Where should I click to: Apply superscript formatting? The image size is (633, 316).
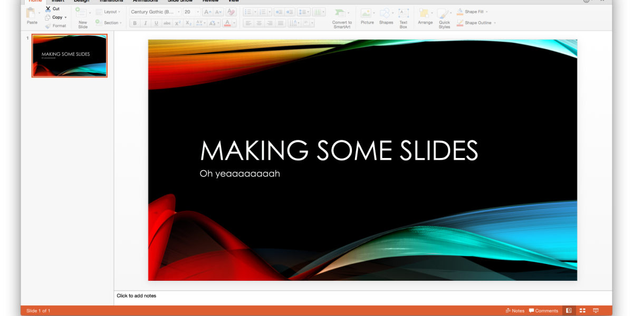(178, 23)
